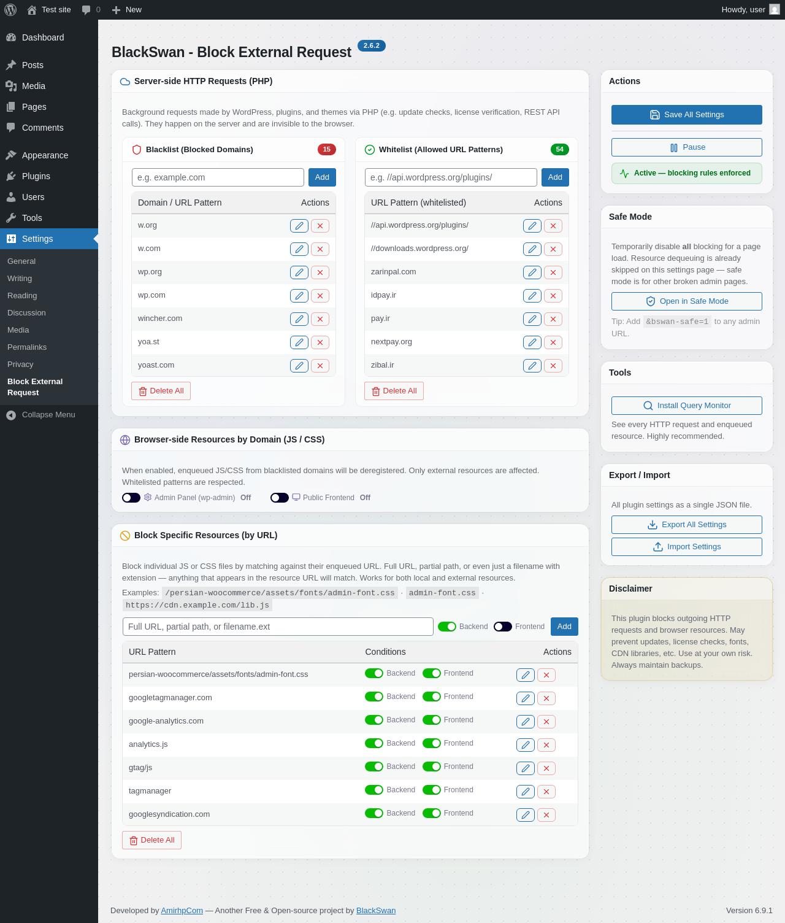Toggle Backend switch beside the URL input
This screenshot has width=785, height=923.
(447, 627)
